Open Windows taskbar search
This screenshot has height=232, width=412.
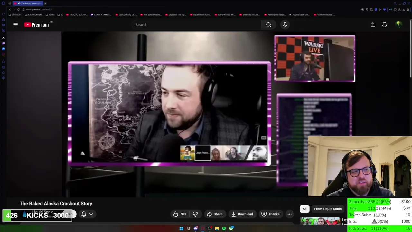tap(188, 228)
